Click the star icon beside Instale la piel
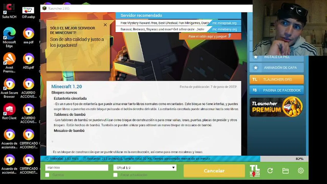The height and width of the screenshot is (184, 327). tap(255, 57)
